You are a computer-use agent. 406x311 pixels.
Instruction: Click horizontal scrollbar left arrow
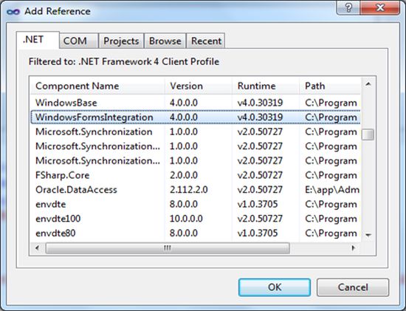tap(38, 248)
